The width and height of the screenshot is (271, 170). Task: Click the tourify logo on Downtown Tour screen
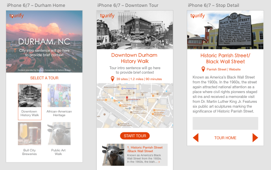pos(107,16)
